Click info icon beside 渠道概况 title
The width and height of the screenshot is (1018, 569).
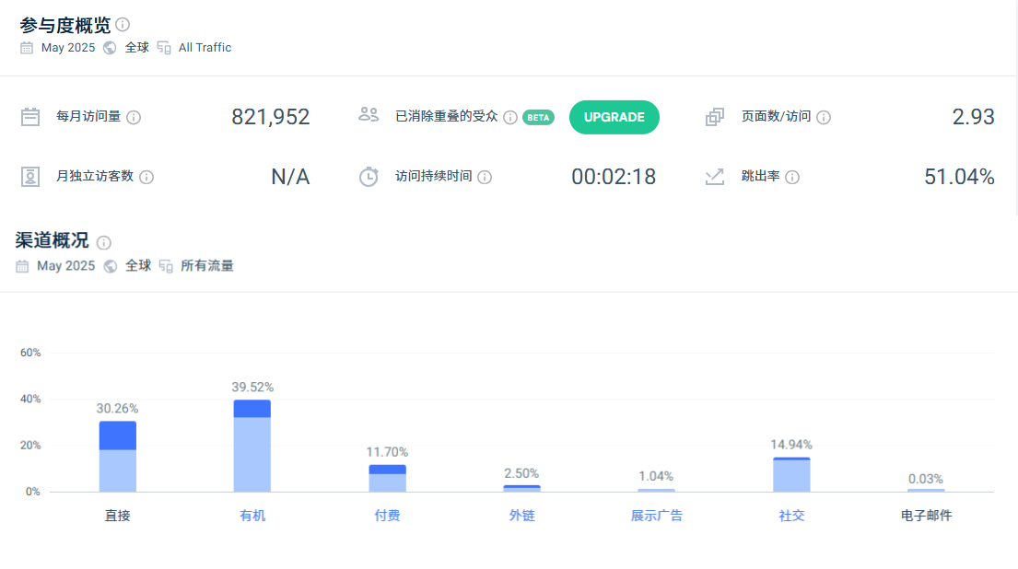click(x=104, y=242)
